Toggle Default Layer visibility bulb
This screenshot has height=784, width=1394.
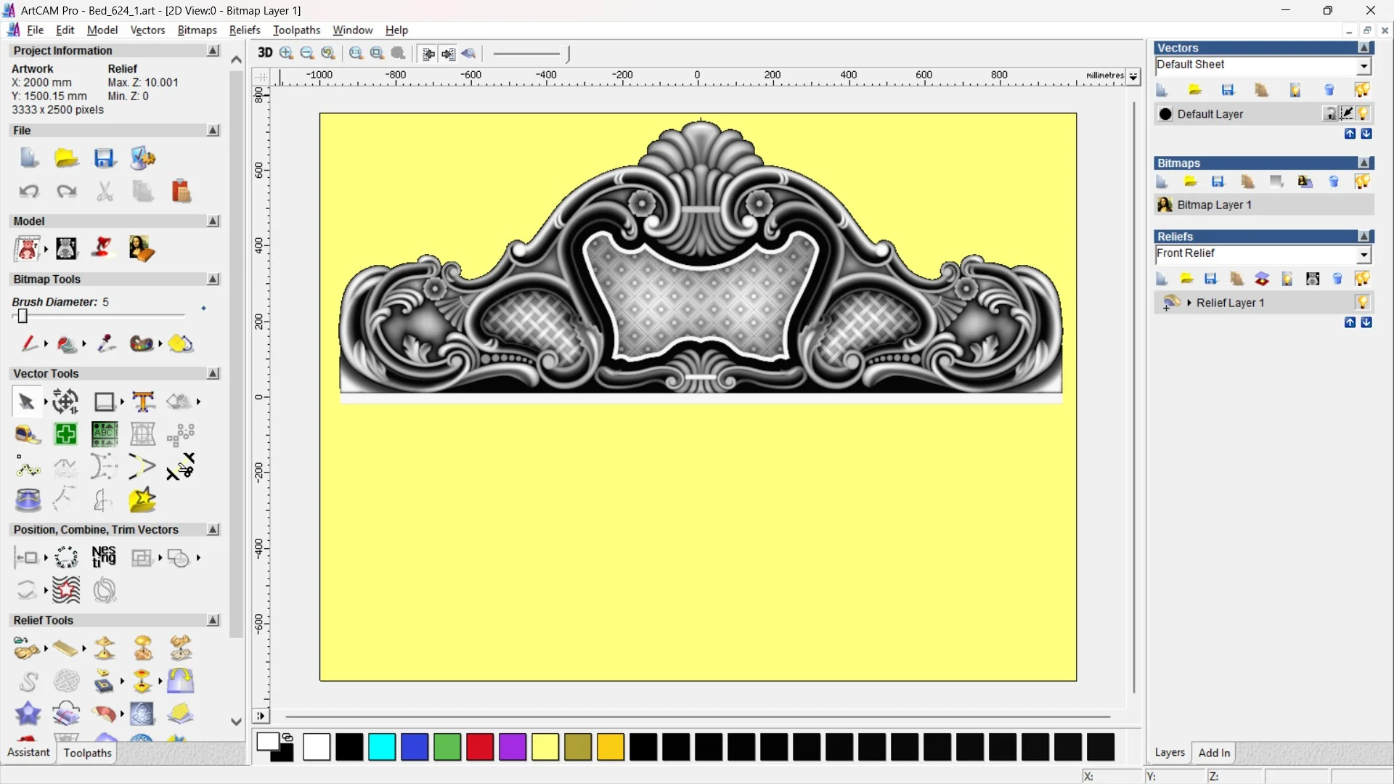(1363, 114)
